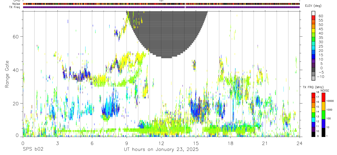
Task: Click the cyan segment of the TX FRQ bar
Action: [313, 120]
